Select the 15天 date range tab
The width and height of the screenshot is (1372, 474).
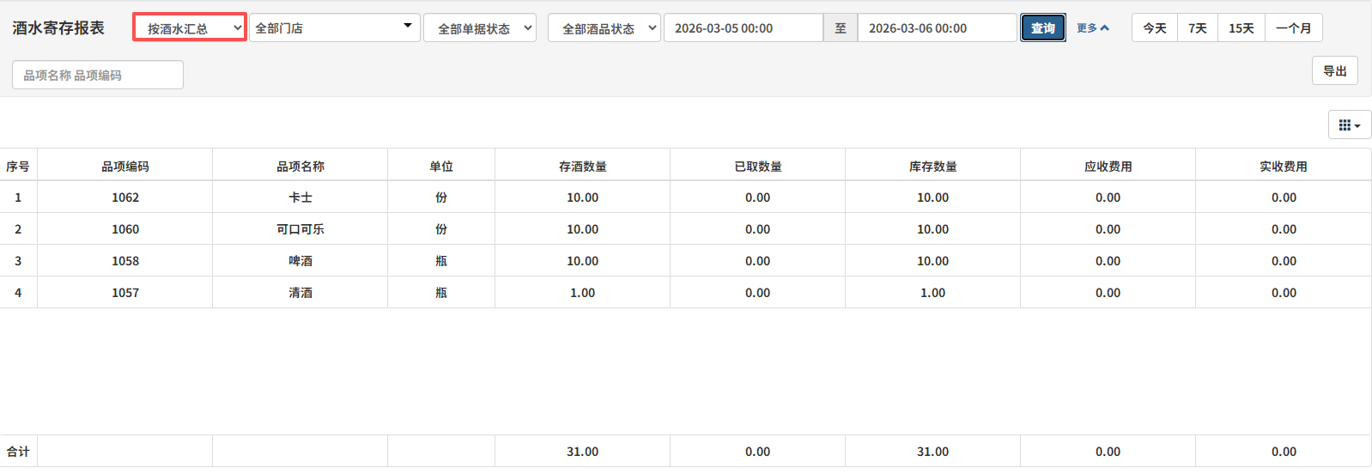[1241, 28]
